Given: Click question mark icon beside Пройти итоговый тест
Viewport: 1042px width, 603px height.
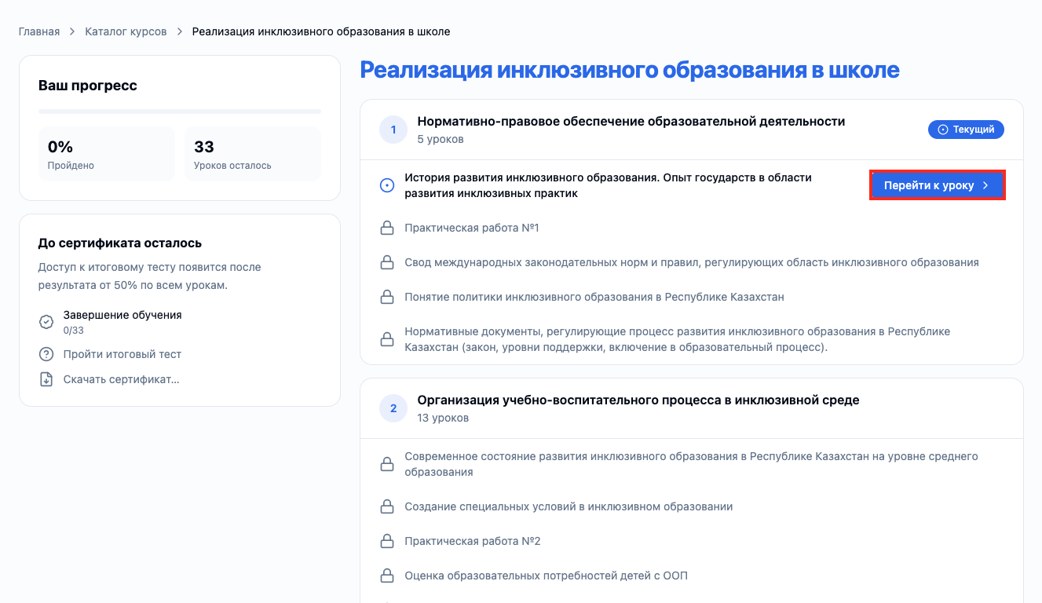Looking at the screenshot, I should [x=46, y=354].
